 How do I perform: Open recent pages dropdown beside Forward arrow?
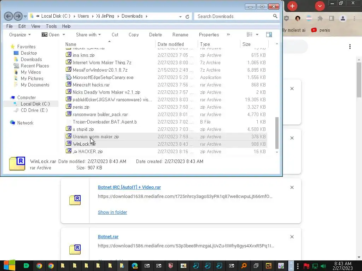(25, 16)
